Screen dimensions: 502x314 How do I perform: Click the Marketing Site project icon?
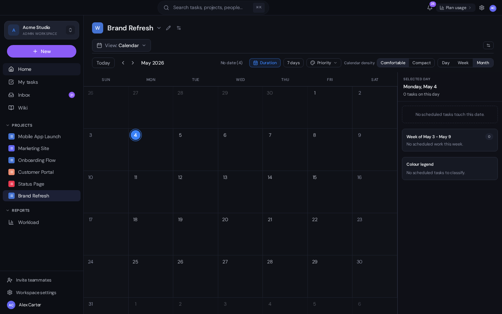point(12,148)
